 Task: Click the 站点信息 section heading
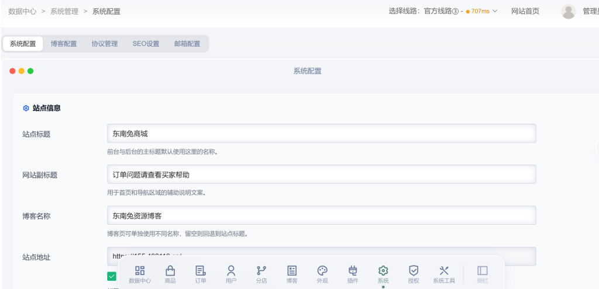(x=47, y=108)
